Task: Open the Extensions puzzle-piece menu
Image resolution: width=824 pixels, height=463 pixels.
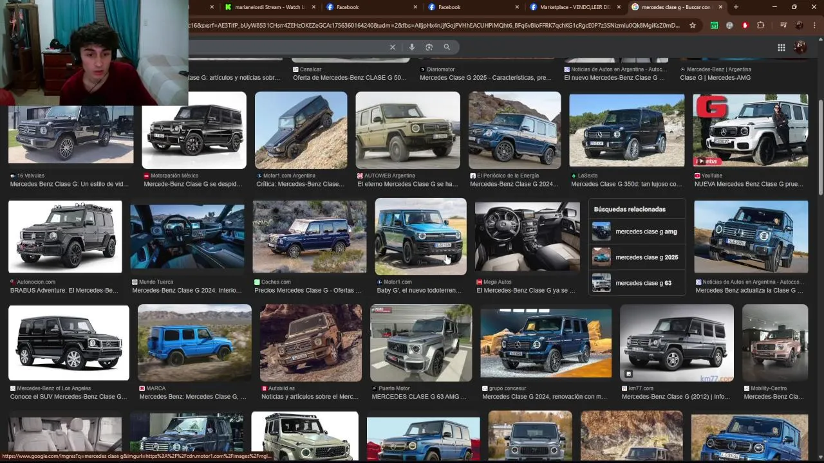Action: pyautogui.click(x=760, y=25)
